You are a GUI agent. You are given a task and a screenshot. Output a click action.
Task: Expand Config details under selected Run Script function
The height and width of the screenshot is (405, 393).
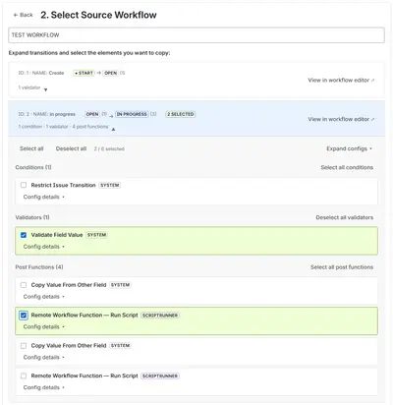pyautogui.click(x=43, y=327)
